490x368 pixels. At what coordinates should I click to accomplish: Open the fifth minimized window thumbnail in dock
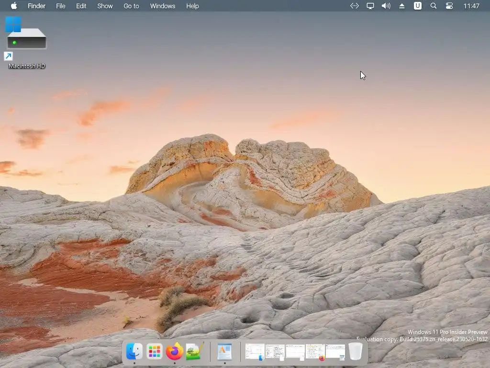point(335,352)
